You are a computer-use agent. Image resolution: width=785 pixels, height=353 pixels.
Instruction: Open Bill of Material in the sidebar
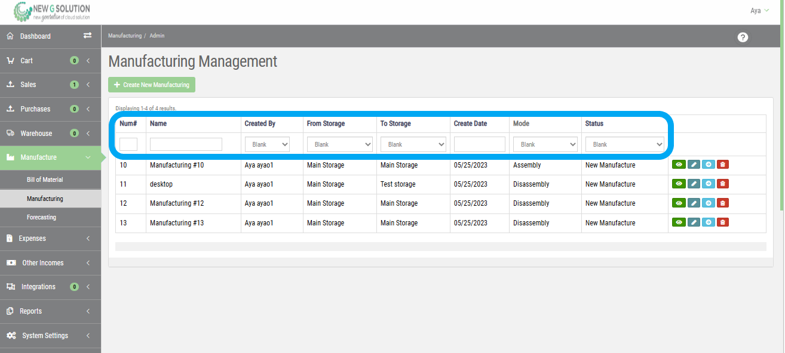click(x=45, y=179)
